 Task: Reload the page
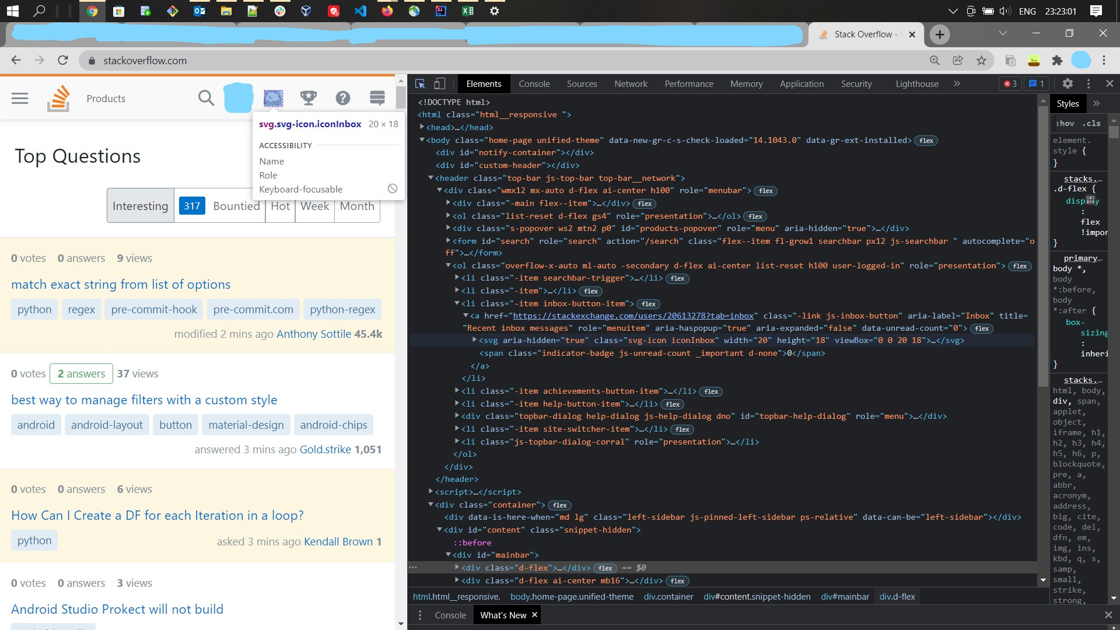(63, 60)
